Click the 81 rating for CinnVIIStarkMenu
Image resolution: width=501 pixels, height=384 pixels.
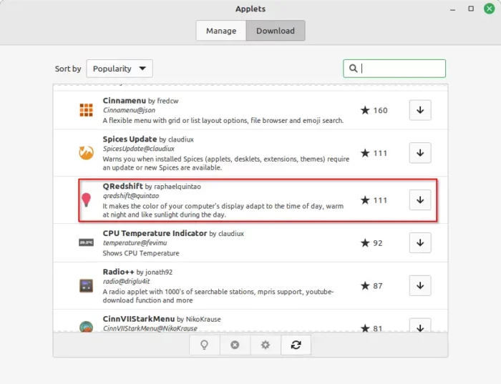click(x=378, y=328)
